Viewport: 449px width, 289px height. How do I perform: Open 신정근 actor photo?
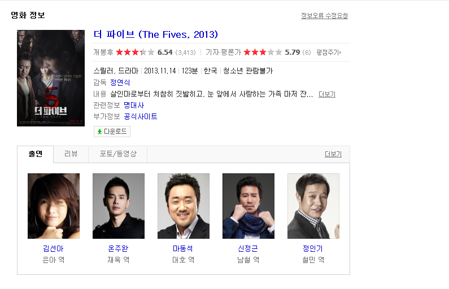pos(249,206)
